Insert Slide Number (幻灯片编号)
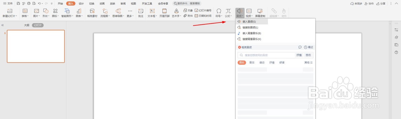401x119 pixels. pos(203,10)
